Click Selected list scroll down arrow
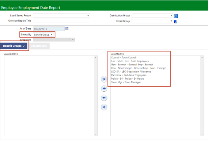208x141 pixels. [x=202, y=134]
